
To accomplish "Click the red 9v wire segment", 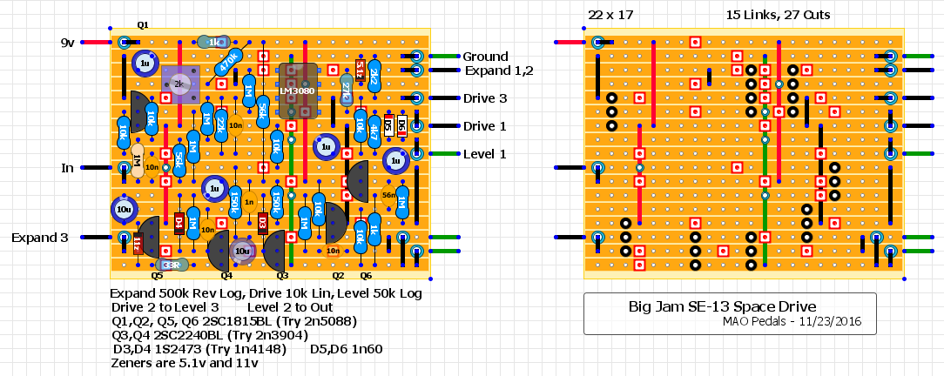I will click(98, 42).
